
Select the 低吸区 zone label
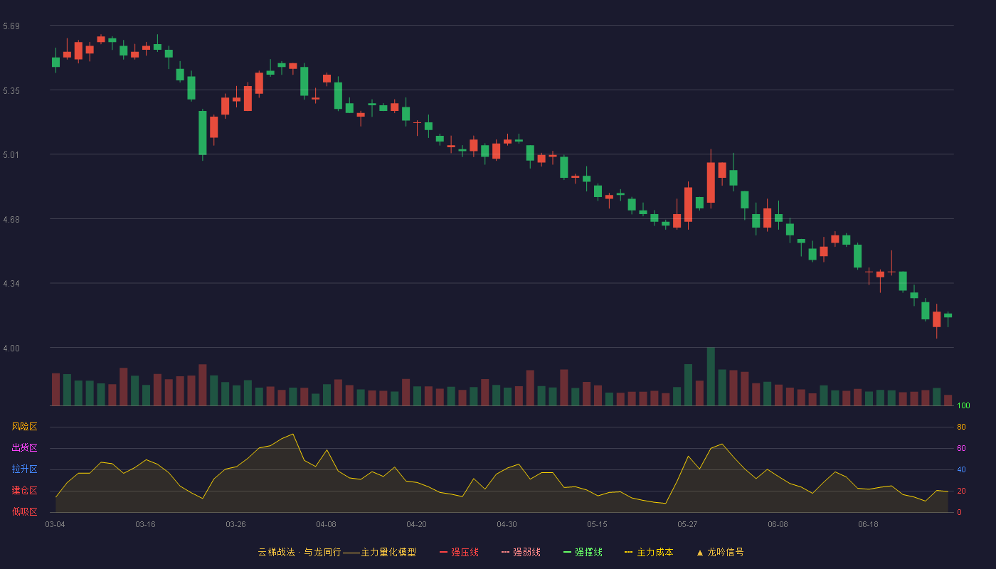[x=24, y=511]
